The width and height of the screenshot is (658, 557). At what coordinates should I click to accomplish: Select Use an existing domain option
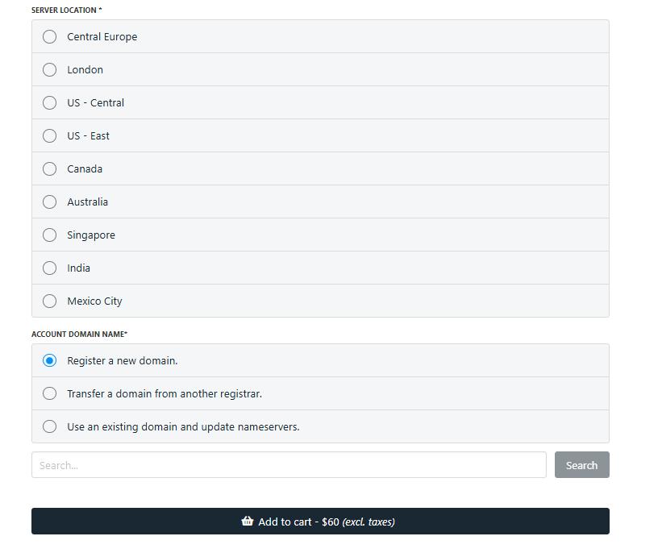point(50,427)
